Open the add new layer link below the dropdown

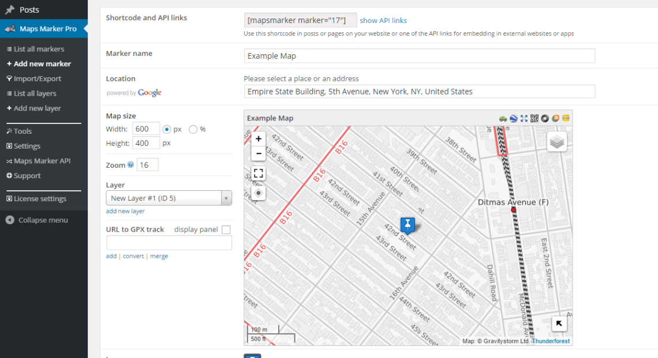(125, 211)
